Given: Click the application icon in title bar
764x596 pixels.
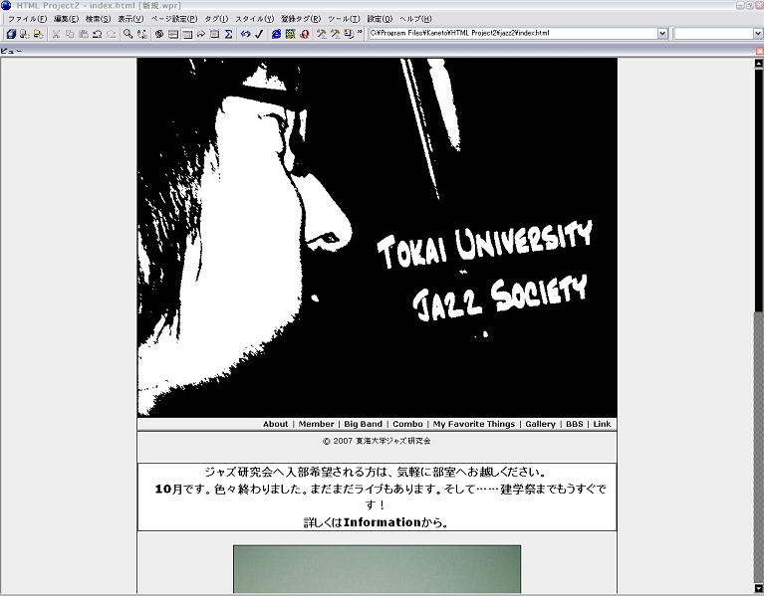Looking at the screenshot, I should tap(6, 5).
